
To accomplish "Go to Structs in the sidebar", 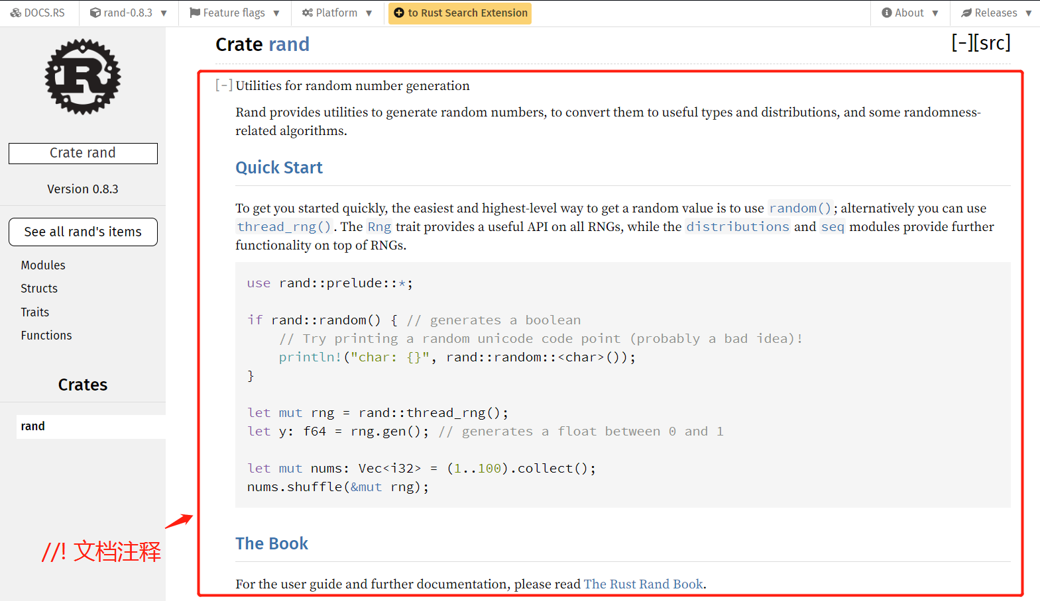I will 39,289.
